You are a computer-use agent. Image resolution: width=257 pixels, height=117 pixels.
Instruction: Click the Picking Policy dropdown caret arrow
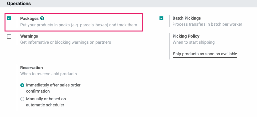236,54
